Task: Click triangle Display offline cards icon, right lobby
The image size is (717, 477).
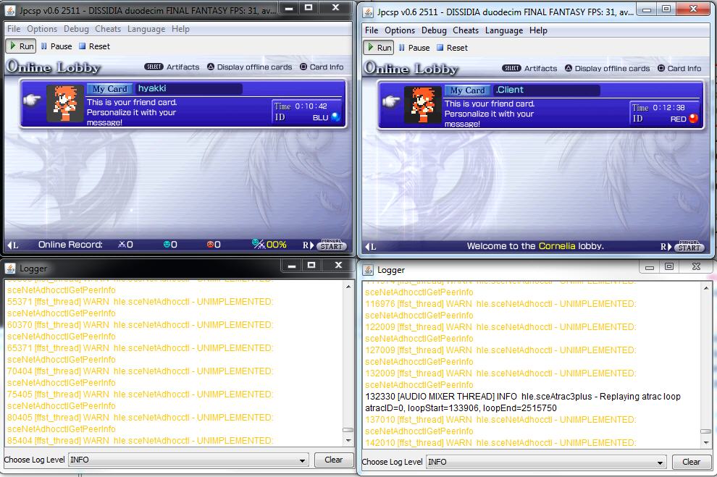Action: point(568,68)
